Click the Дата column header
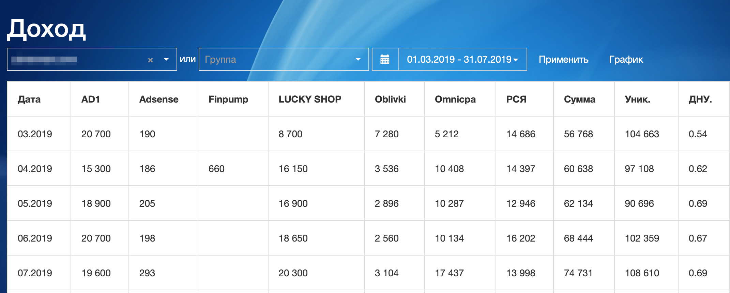This screenshot has height=293, width=730. coord(29,99)
